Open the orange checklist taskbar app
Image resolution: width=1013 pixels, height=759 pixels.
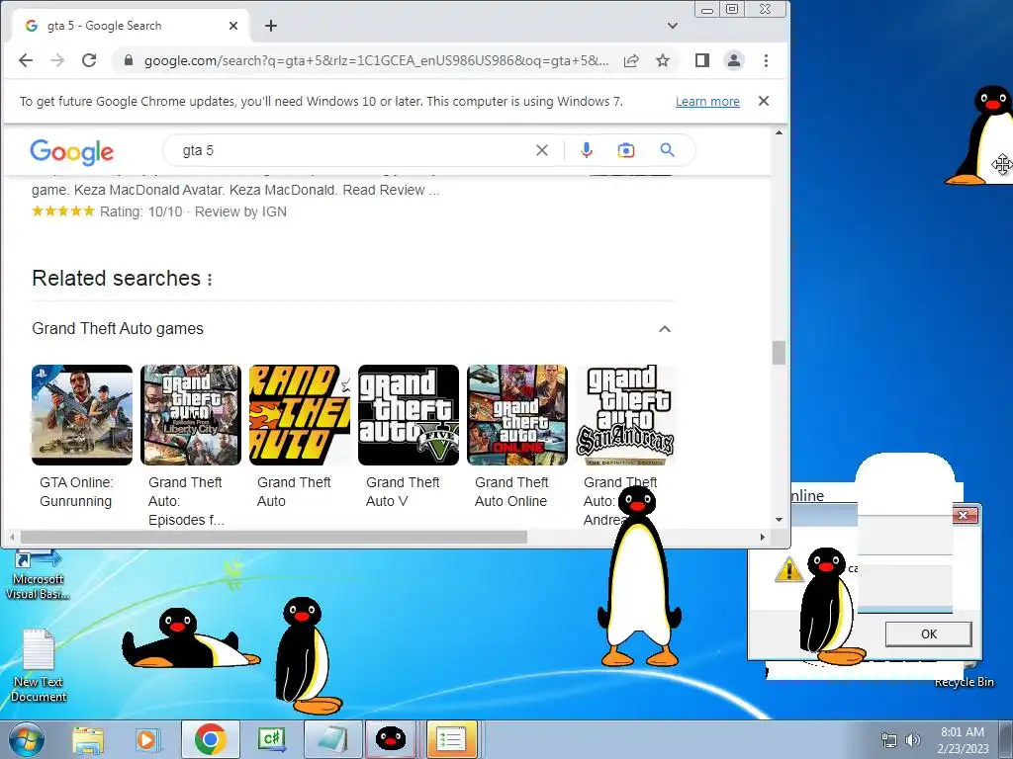(x=451, y=739)
